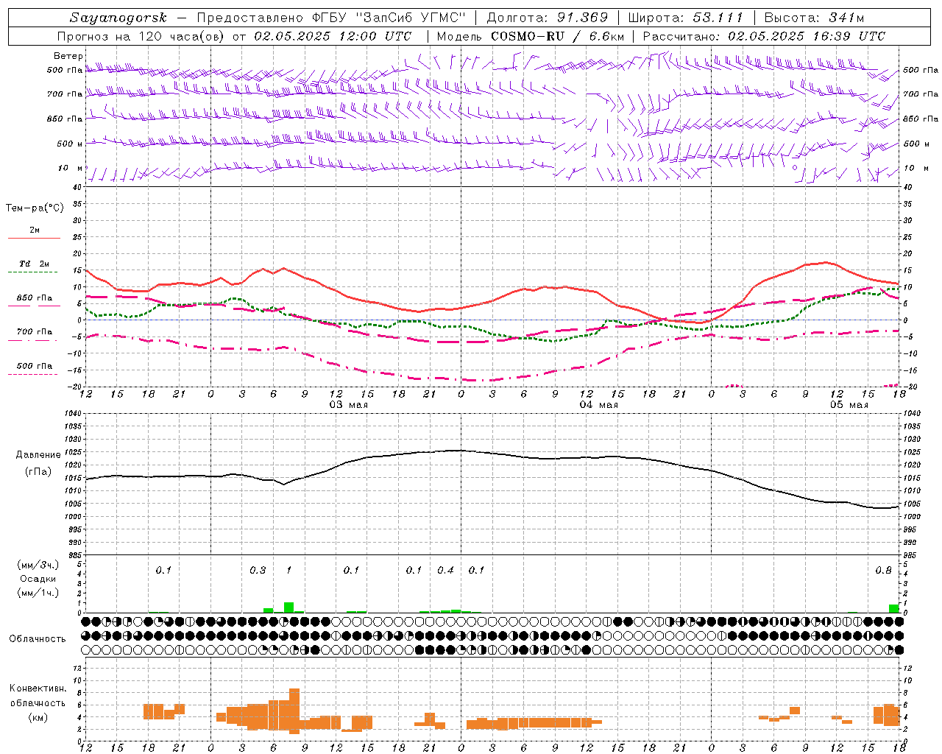Click the 700 гПа temperature legend entry
The image size is (942, 754).
pos(35,335)
